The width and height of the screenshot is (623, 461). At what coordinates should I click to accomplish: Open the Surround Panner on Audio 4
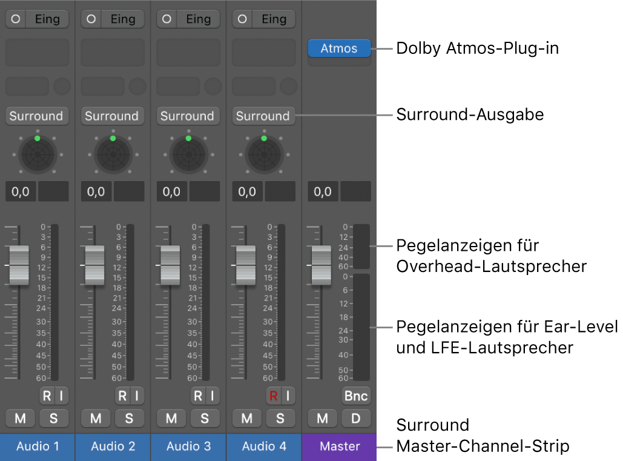coord(263,154)
